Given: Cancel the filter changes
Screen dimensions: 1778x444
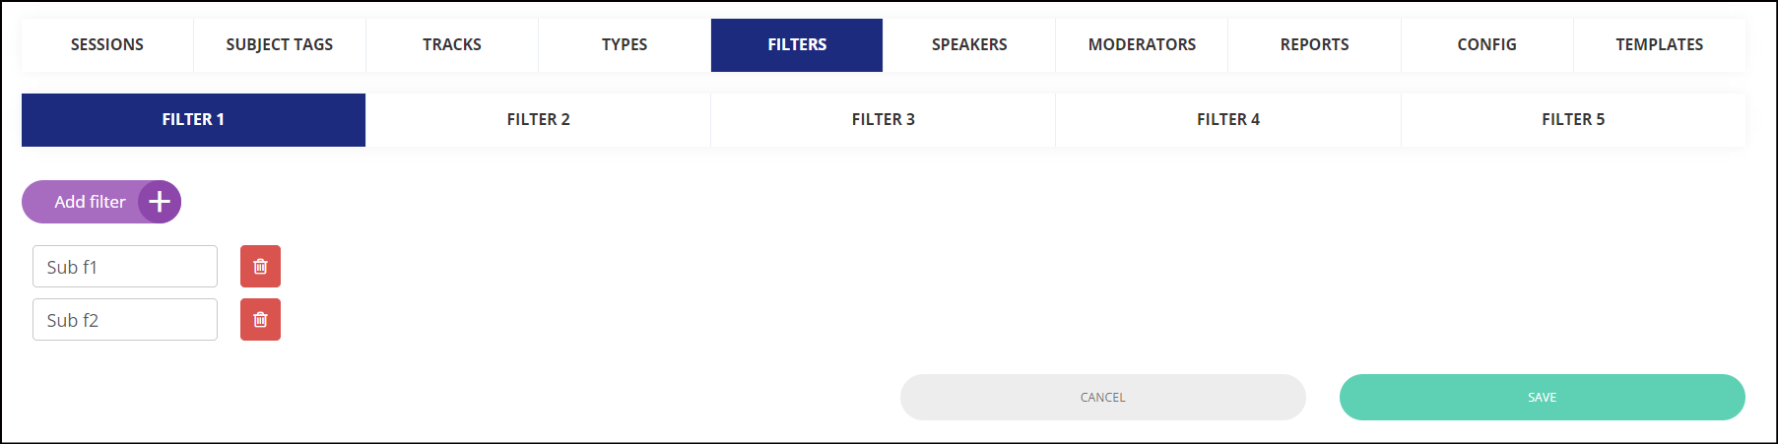Looking at the screenshot, I should pyautogui.click(x=1103, y=397).
